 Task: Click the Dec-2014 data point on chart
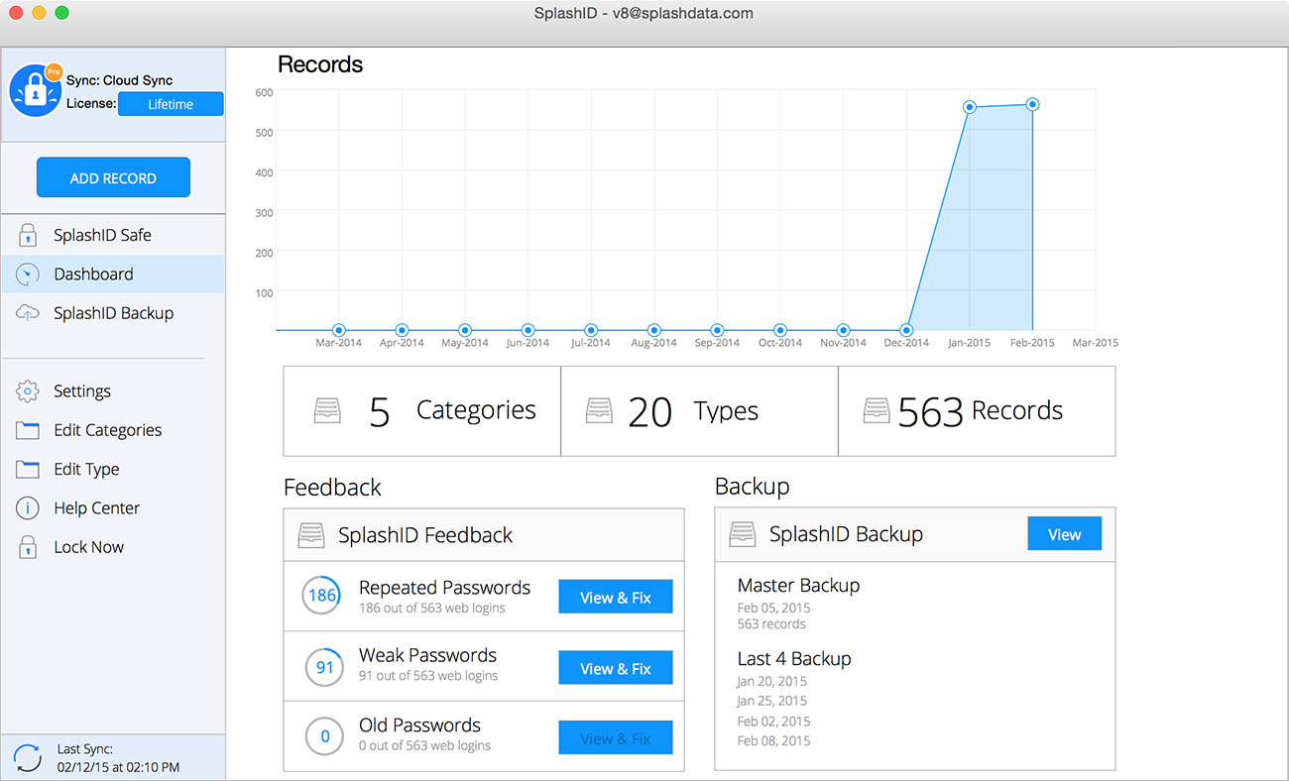click(x=906, y=330)
